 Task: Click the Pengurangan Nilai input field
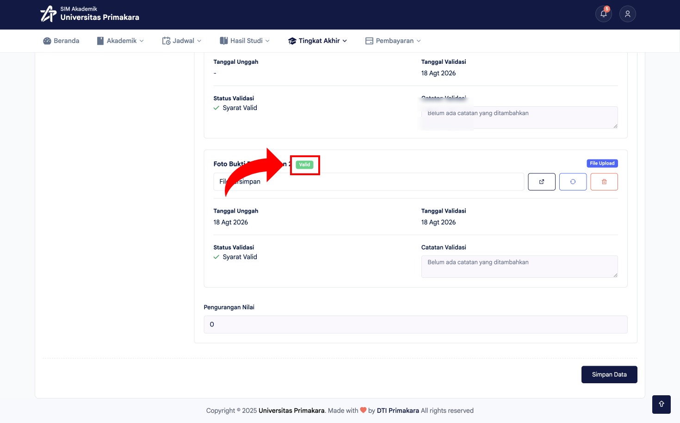[415, 325]
